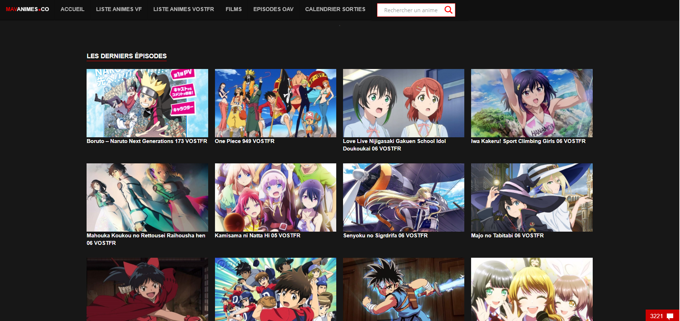Click the speech bubble chat icon
680x321 pixels.
click(670, 316)
